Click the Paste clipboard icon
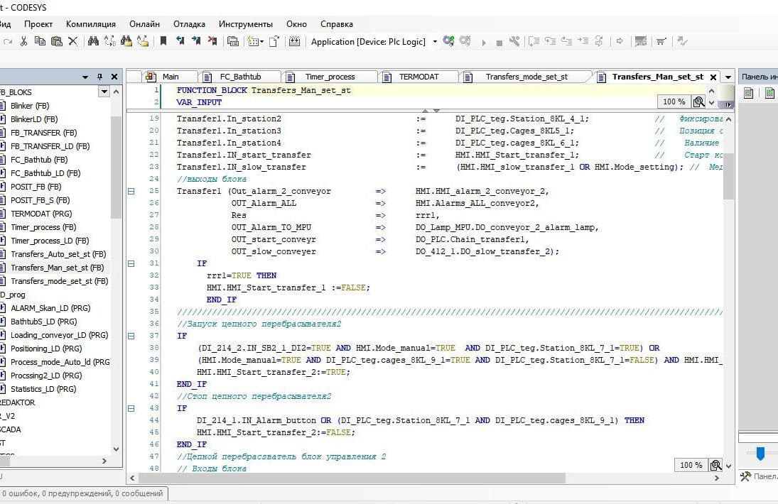This screenshot has width=778, height=504. click(x=57, y=42)
